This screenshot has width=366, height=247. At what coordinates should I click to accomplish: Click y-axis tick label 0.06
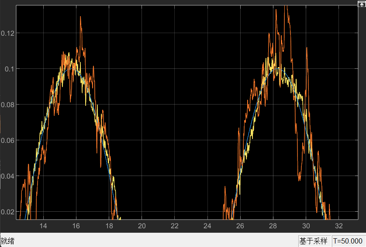(7, 140)
